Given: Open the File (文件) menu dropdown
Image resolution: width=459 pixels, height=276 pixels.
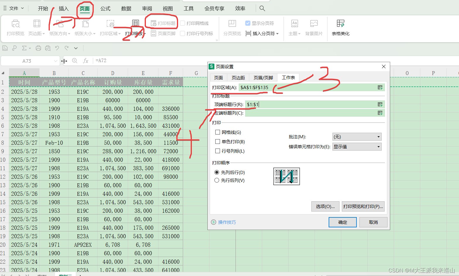Looking at the screenshot, I should click(13, 8).
